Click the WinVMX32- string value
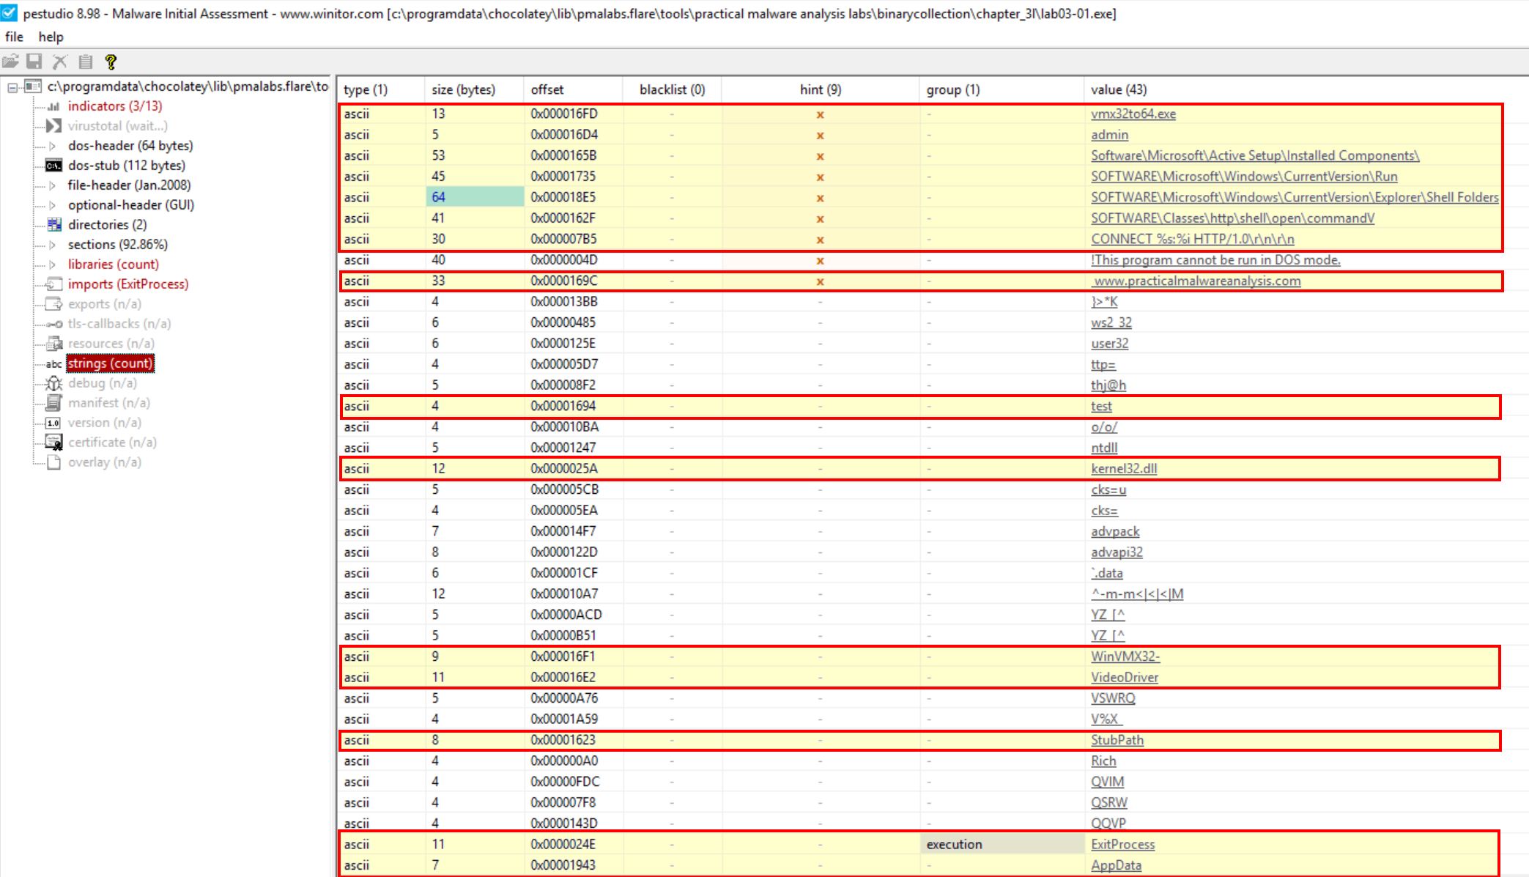This screenshot has height=877, width=1529. pyautogui.click(x=1125, y=656)
